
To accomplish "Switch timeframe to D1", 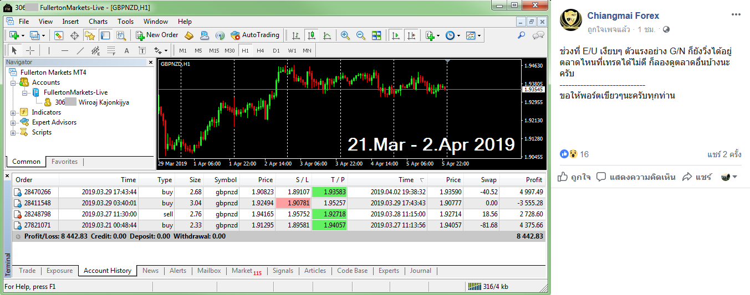I will 276,50.
